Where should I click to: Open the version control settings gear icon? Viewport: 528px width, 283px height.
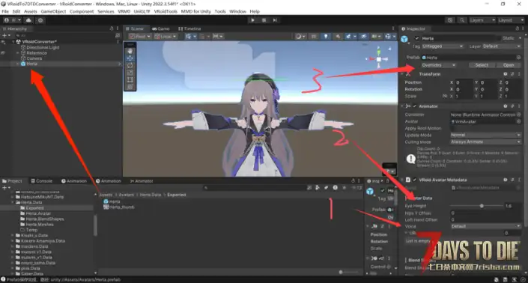coord(40,20)
